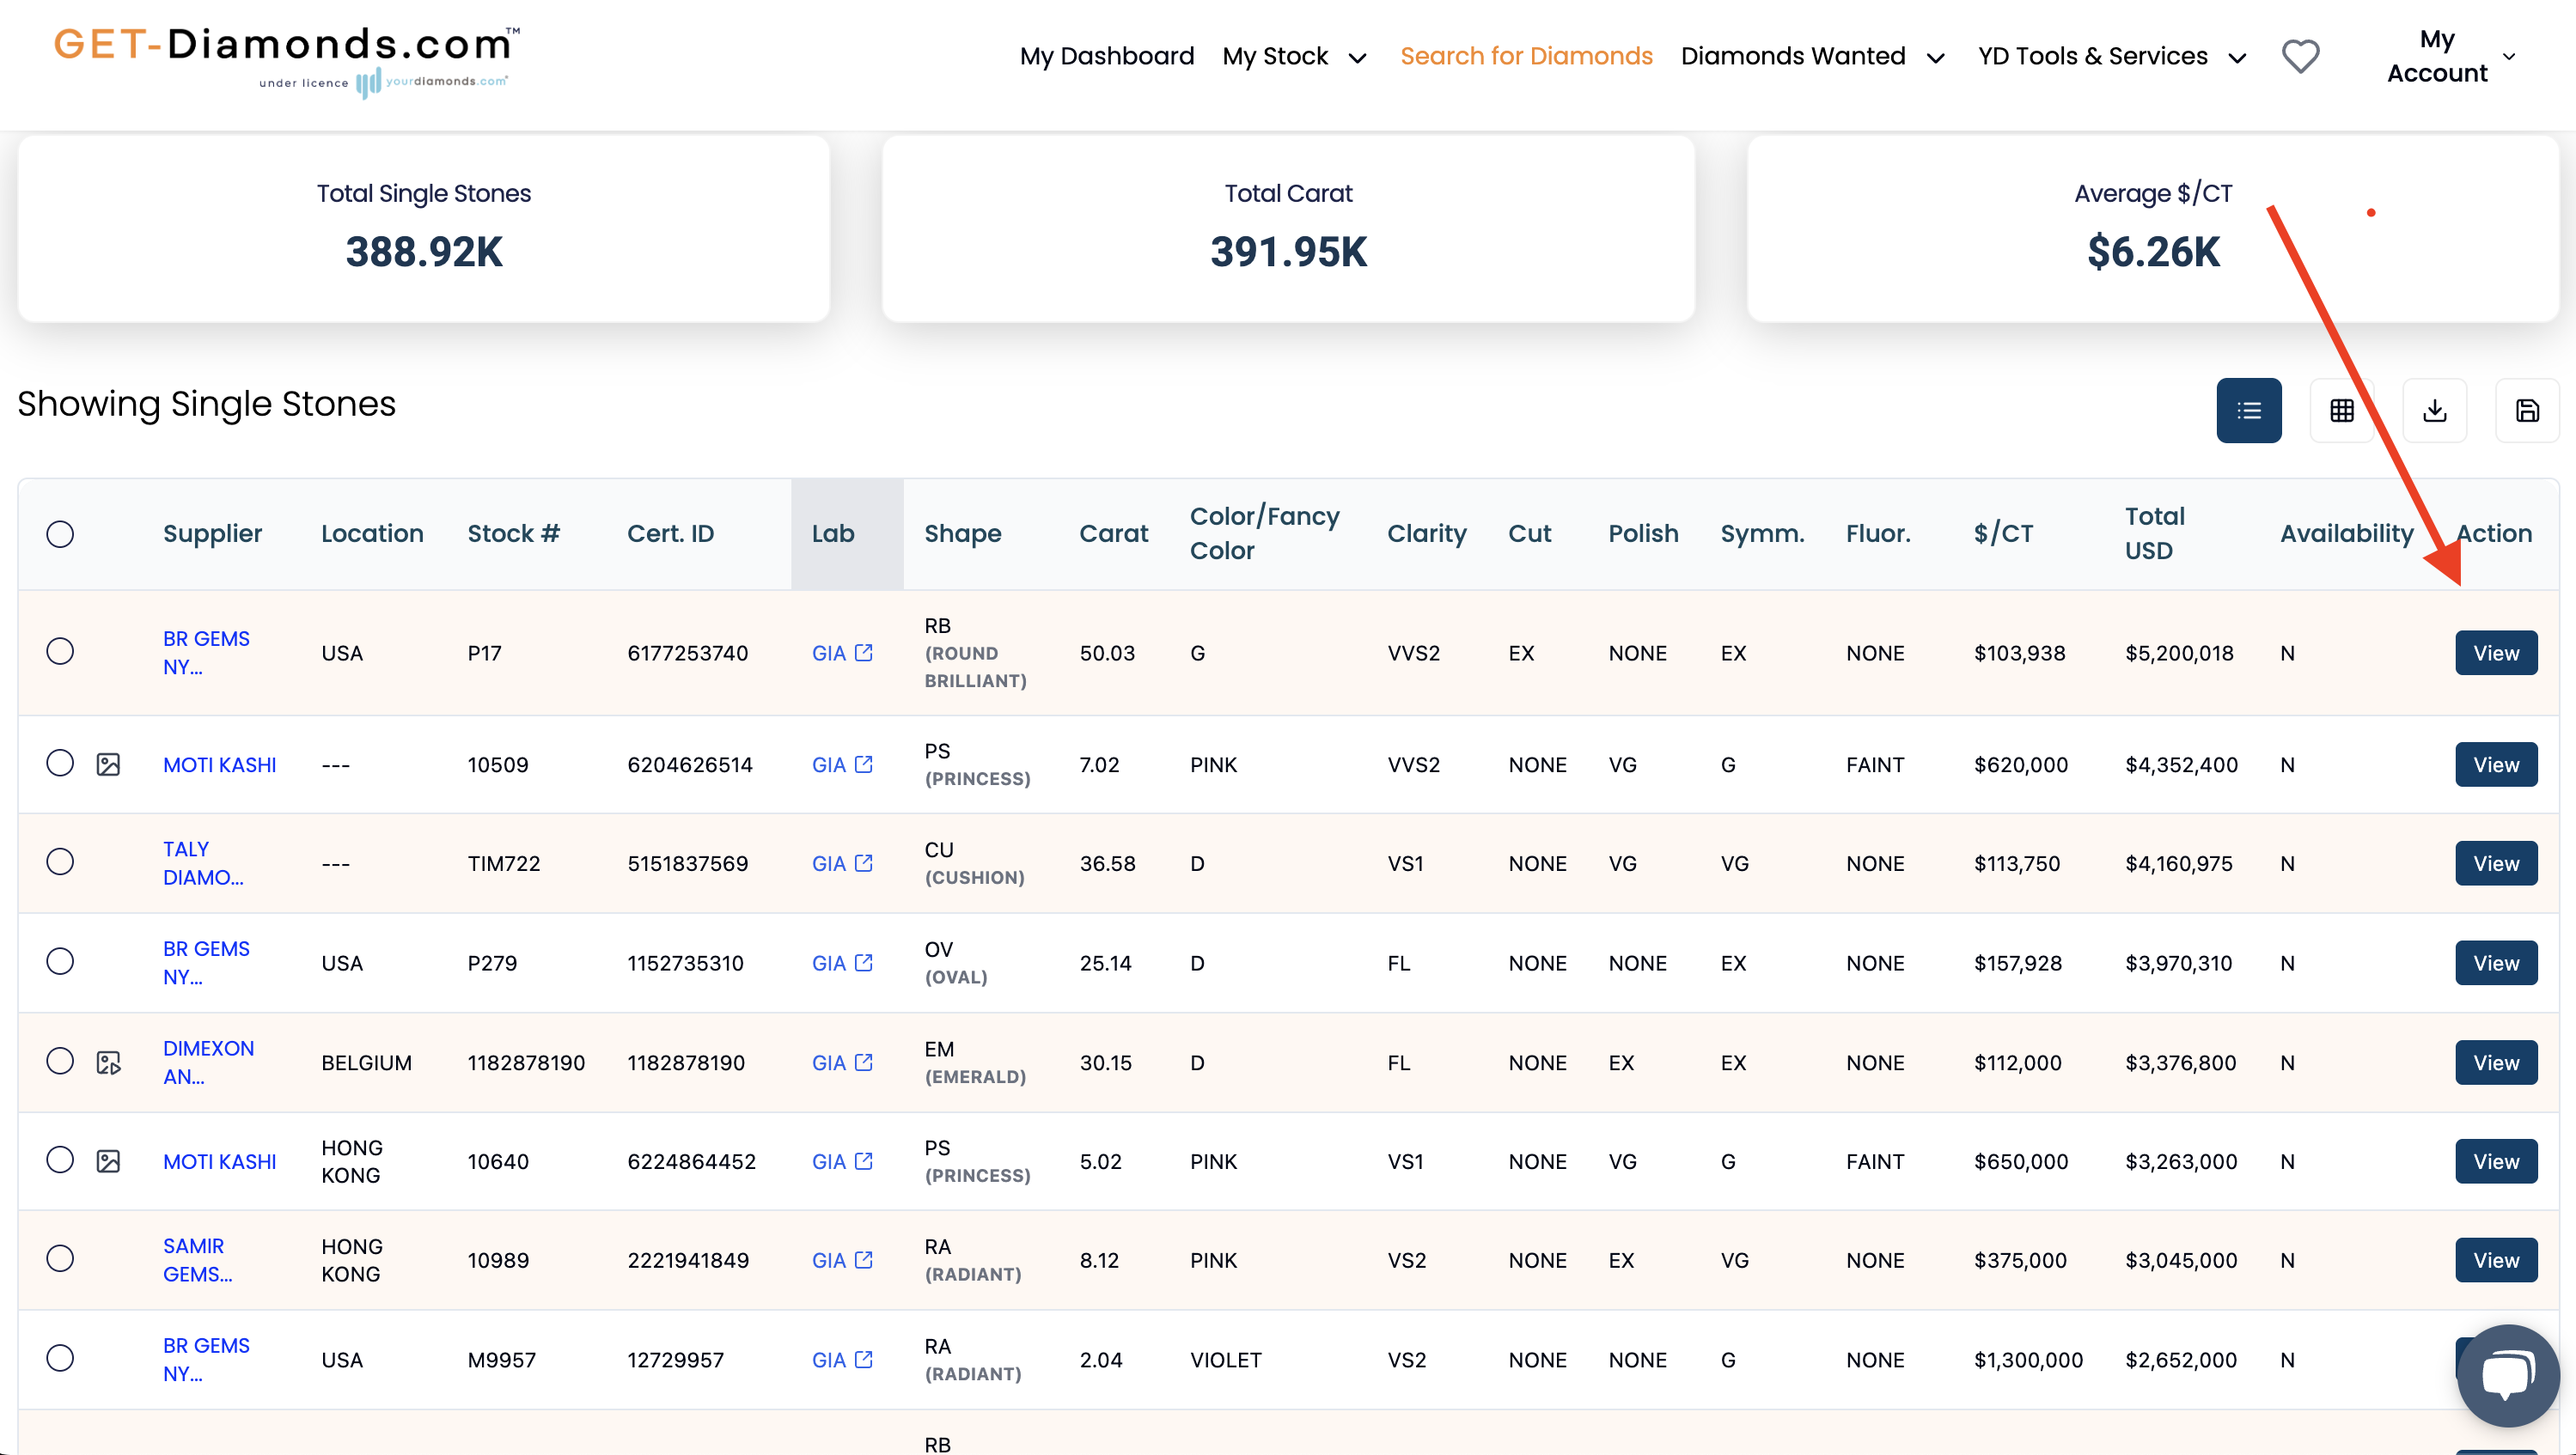
Task: View the 30.15 carat emerald stone
Action: (x=2496, y=1062)
